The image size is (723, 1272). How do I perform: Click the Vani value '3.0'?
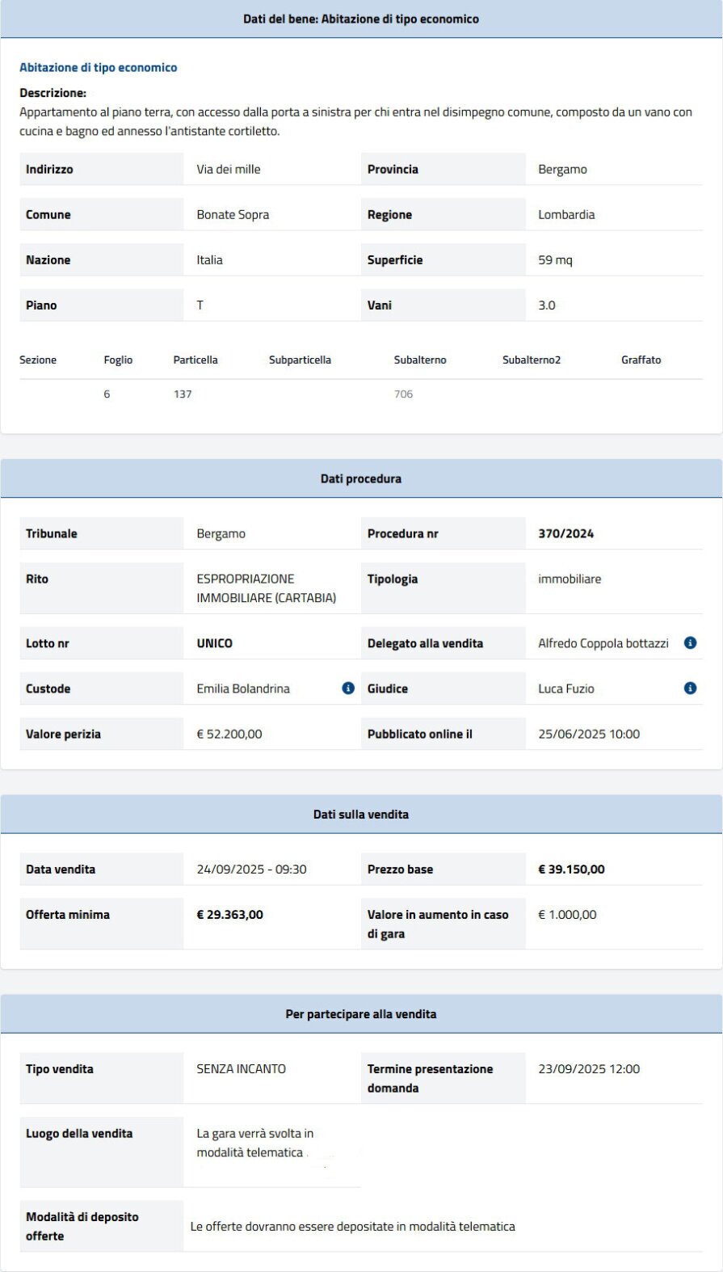click(547, 305)
